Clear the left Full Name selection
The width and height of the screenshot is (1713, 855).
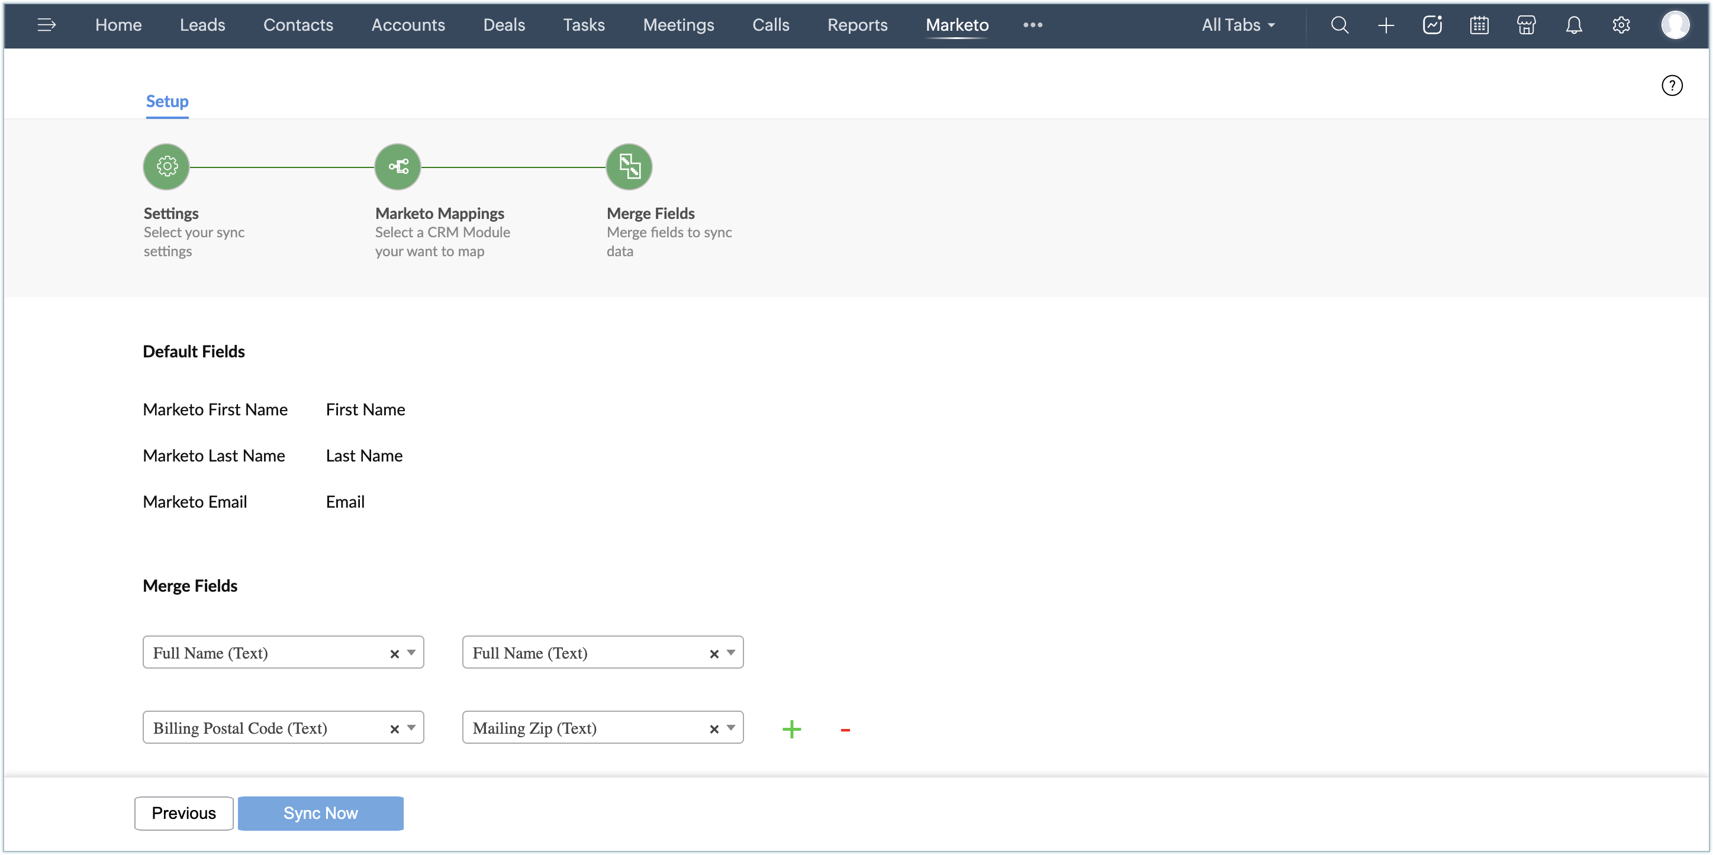coord(394,654)
